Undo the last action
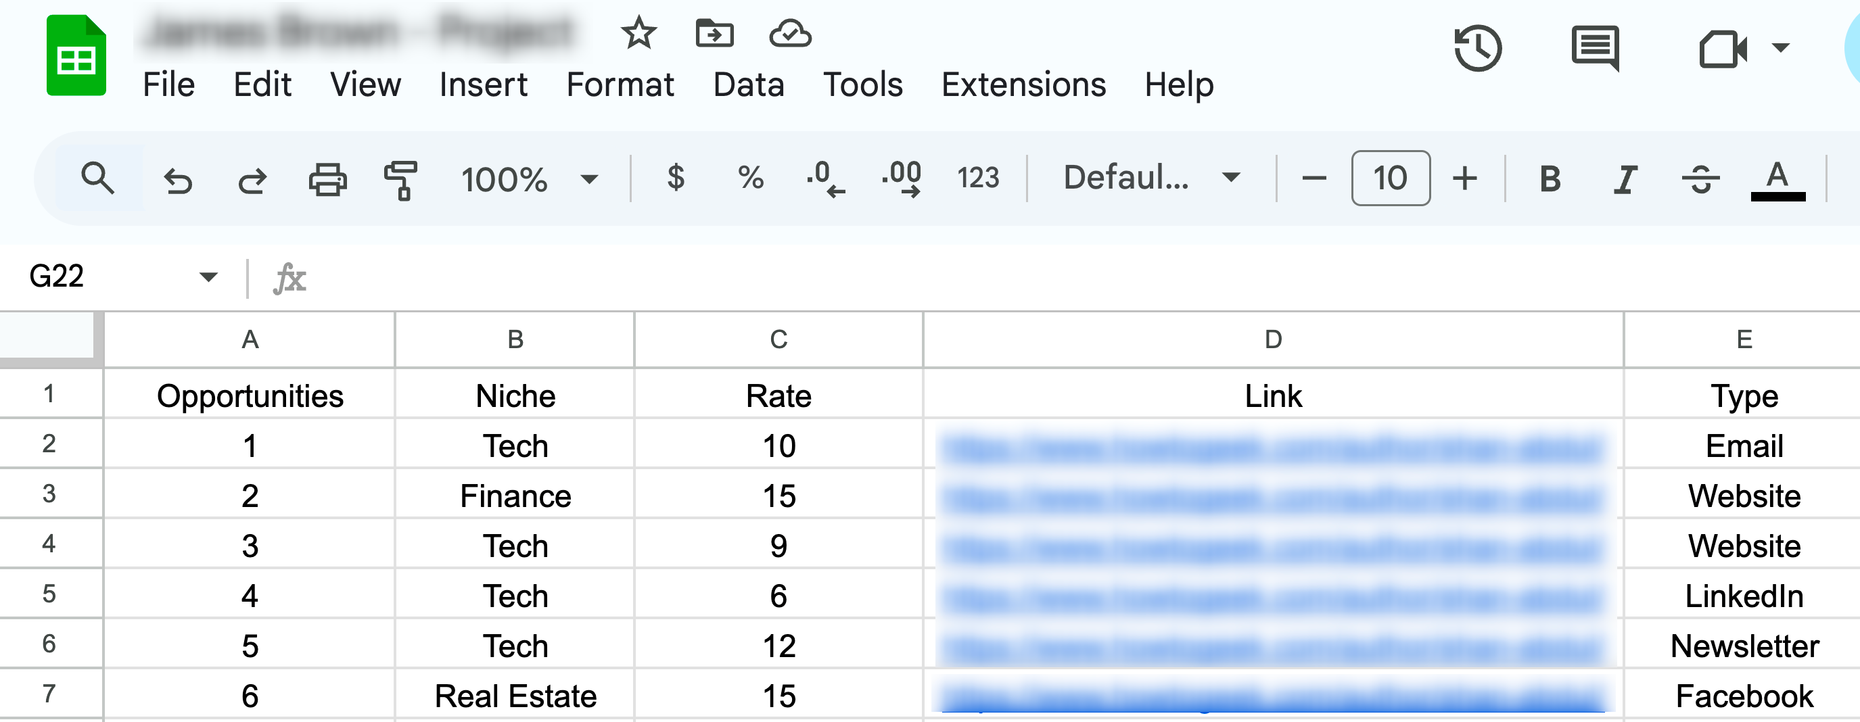This screenshot has height=722, width=1860. 178,179
